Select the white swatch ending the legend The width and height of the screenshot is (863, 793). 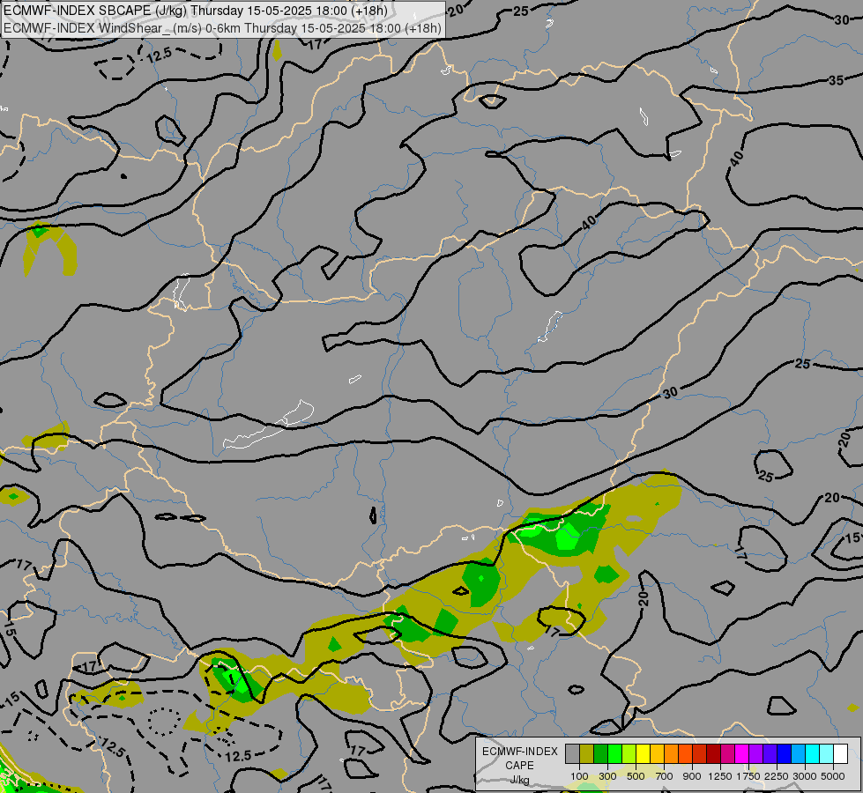(840, 754)
